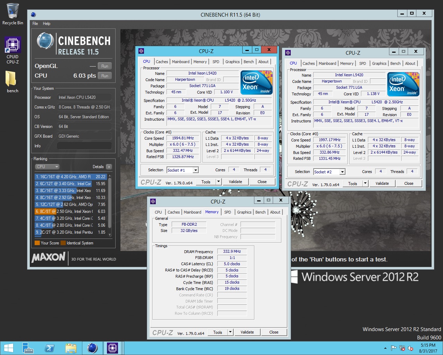The image size is (443, 355).
Task: Click Close button in Socket #2 CPU-Z
Action: pyautogui.click(x=409, y=183)
